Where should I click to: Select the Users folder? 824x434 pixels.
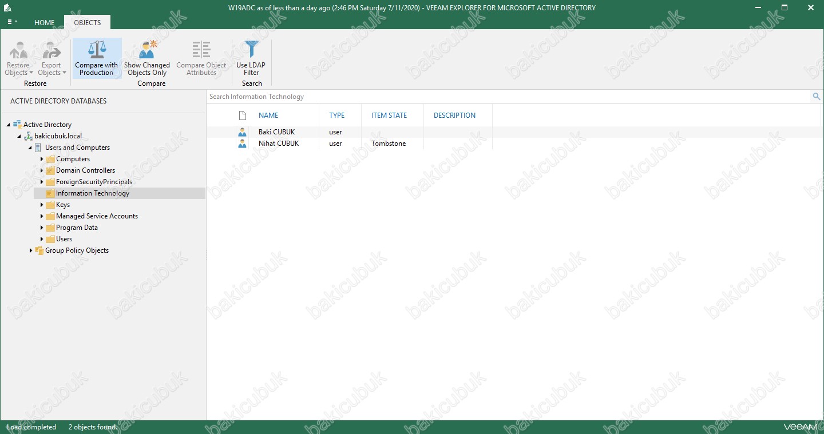64,239
